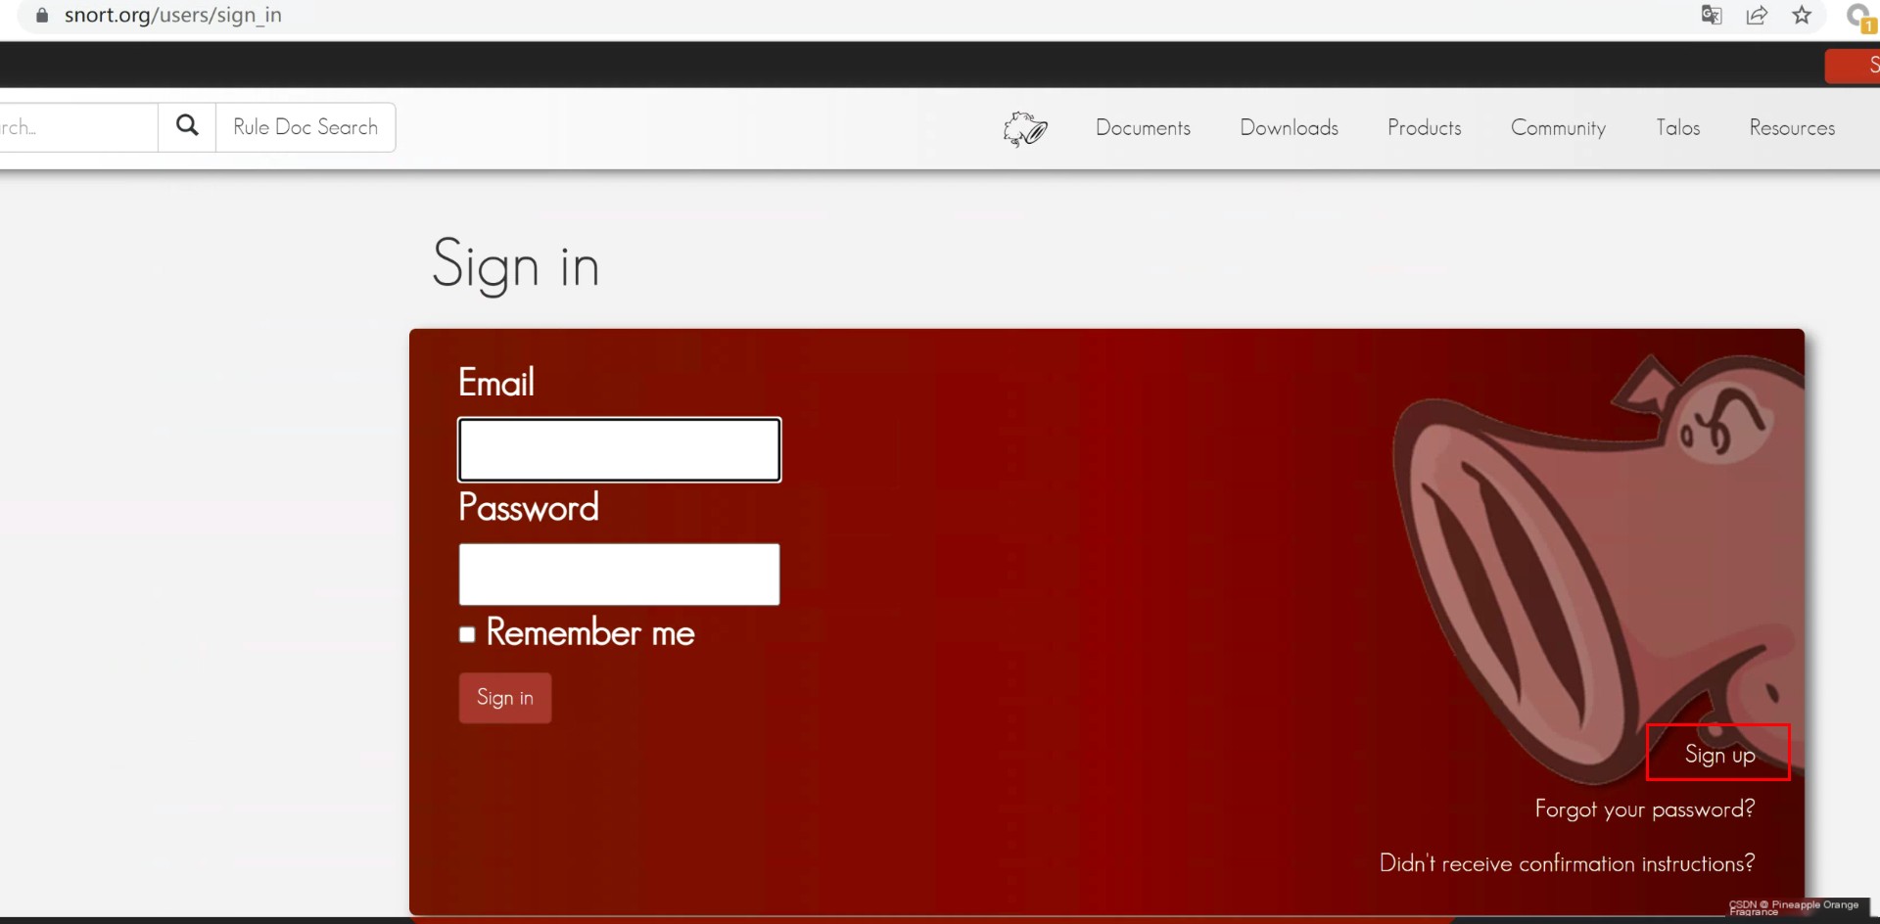This screenshot has height=924, width=1880.
Task: Click the orange button in the top bar
Action: click(1853, 66)
